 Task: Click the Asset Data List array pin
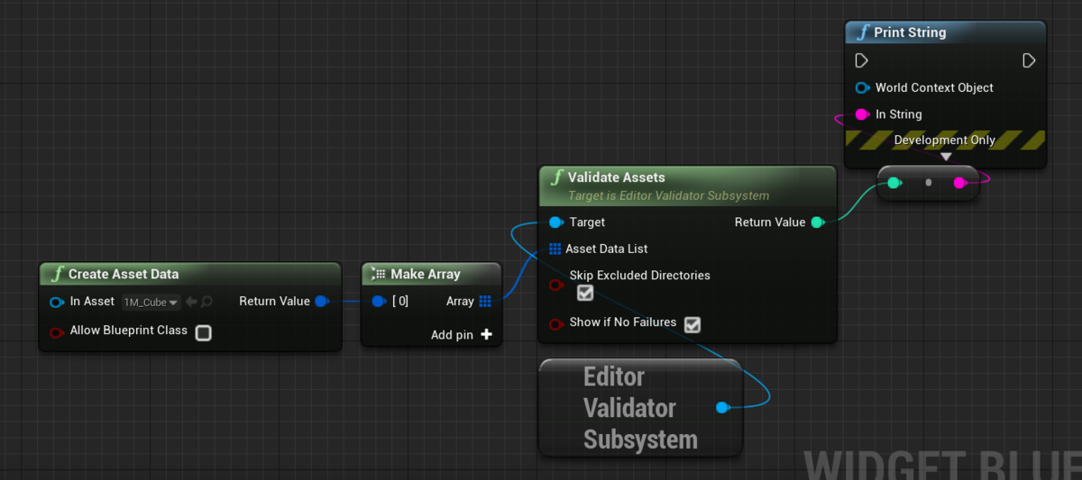pos(555,249)
